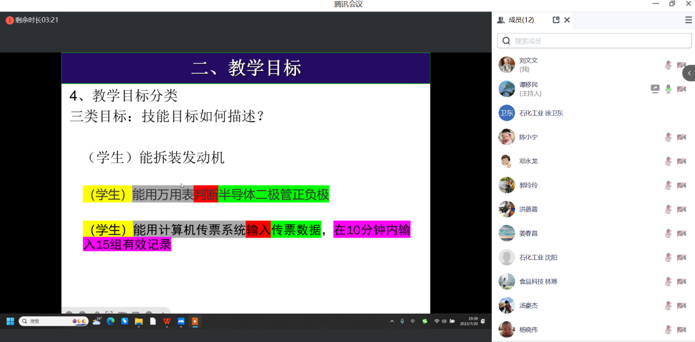This screenshot has height=342, width=695.
Task: Toggle 刘文文's microphone icon
Action: (668, 65)
